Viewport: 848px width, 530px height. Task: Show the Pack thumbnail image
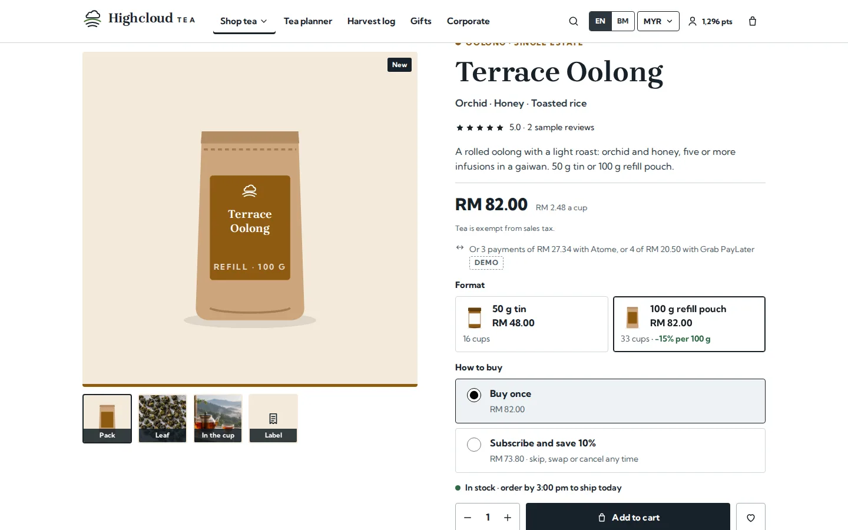107,419
